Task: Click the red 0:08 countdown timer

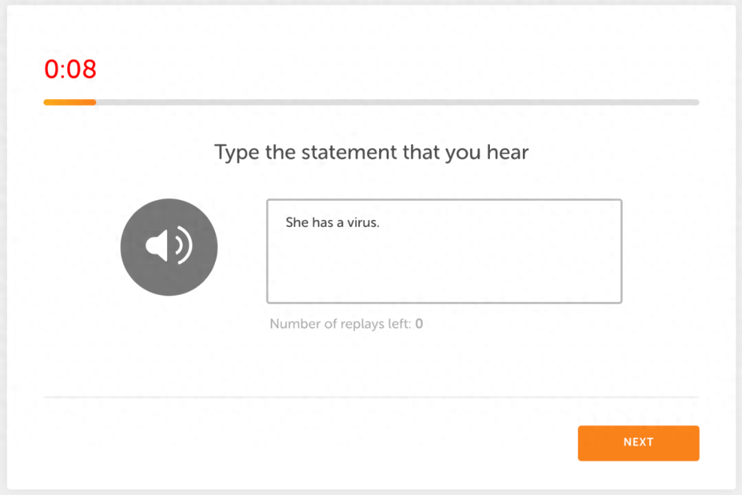Action: (71, 69)
